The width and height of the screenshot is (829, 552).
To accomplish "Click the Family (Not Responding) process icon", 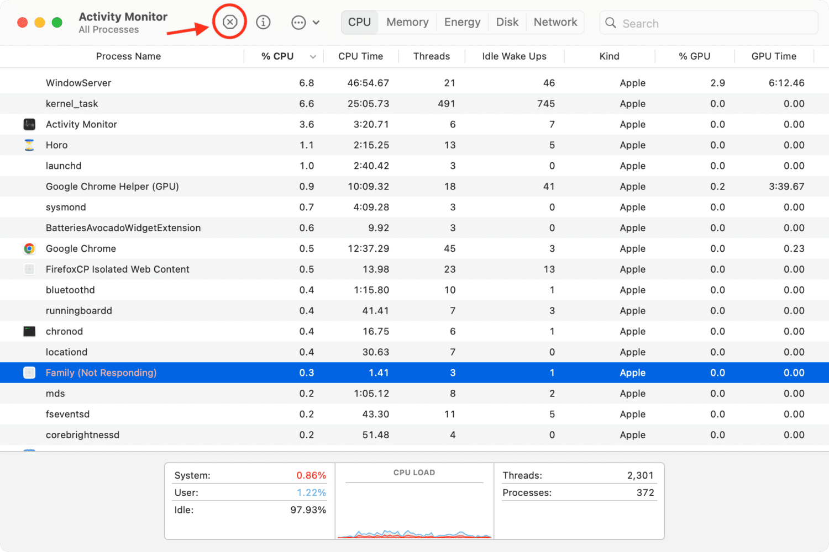I will coord(29,373).
